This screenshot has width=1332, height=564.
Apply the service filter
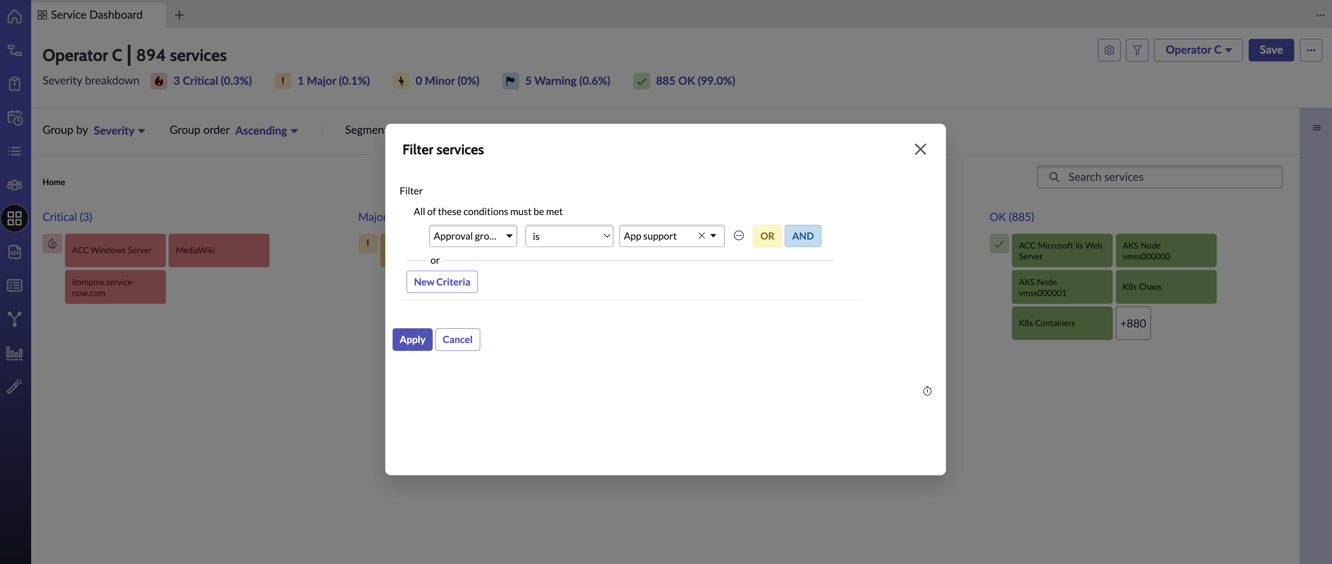[412, 339]
